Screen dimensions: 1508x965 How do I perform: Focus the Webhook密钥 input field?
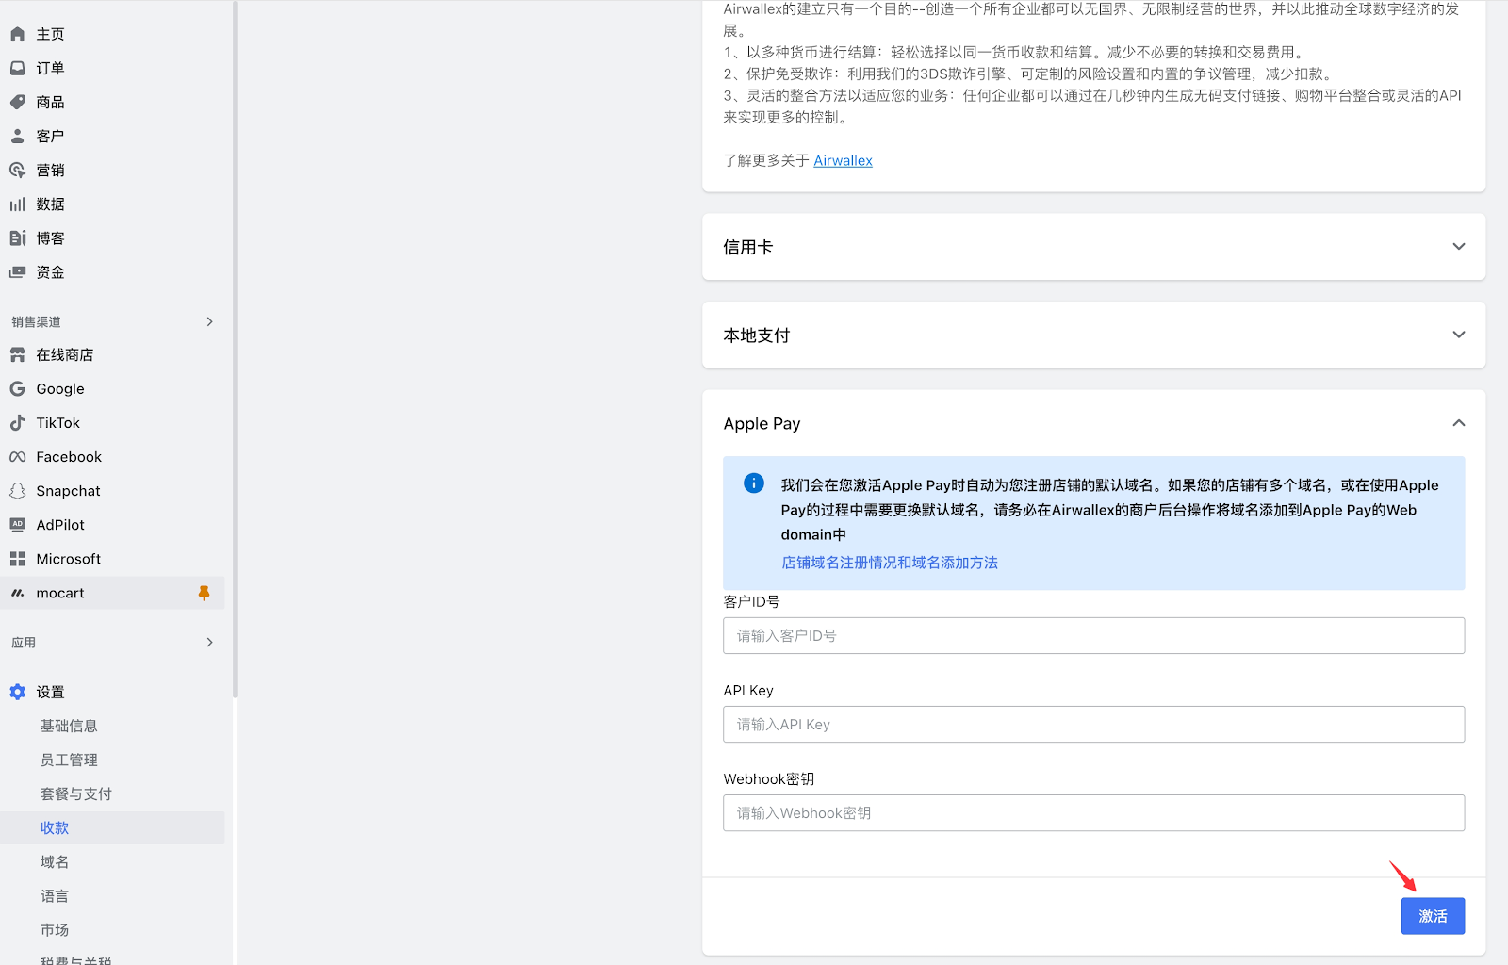pos(1093,813)
